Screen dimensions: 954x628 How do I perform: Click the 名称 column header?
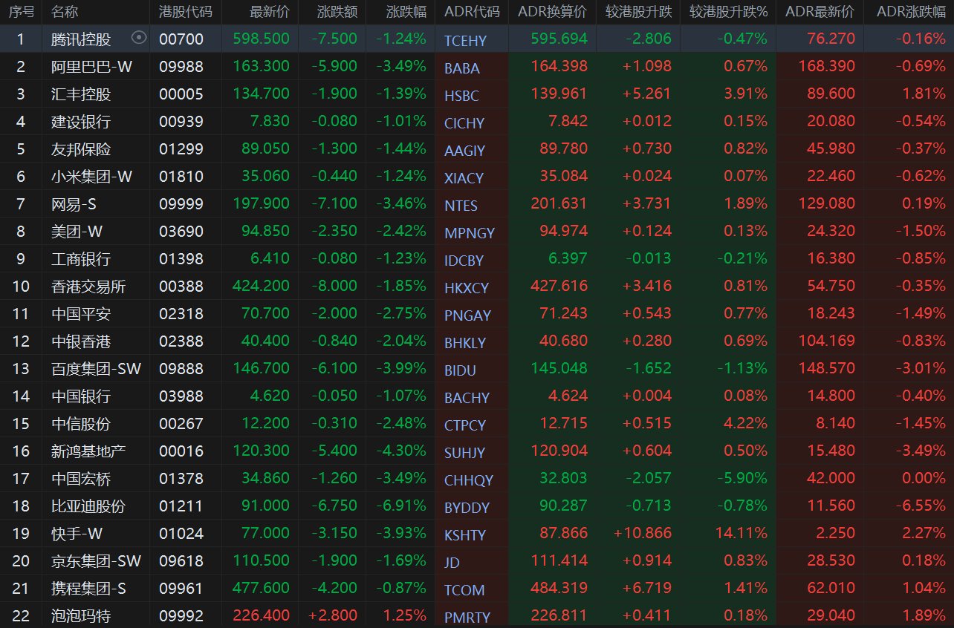coord(65,12)
